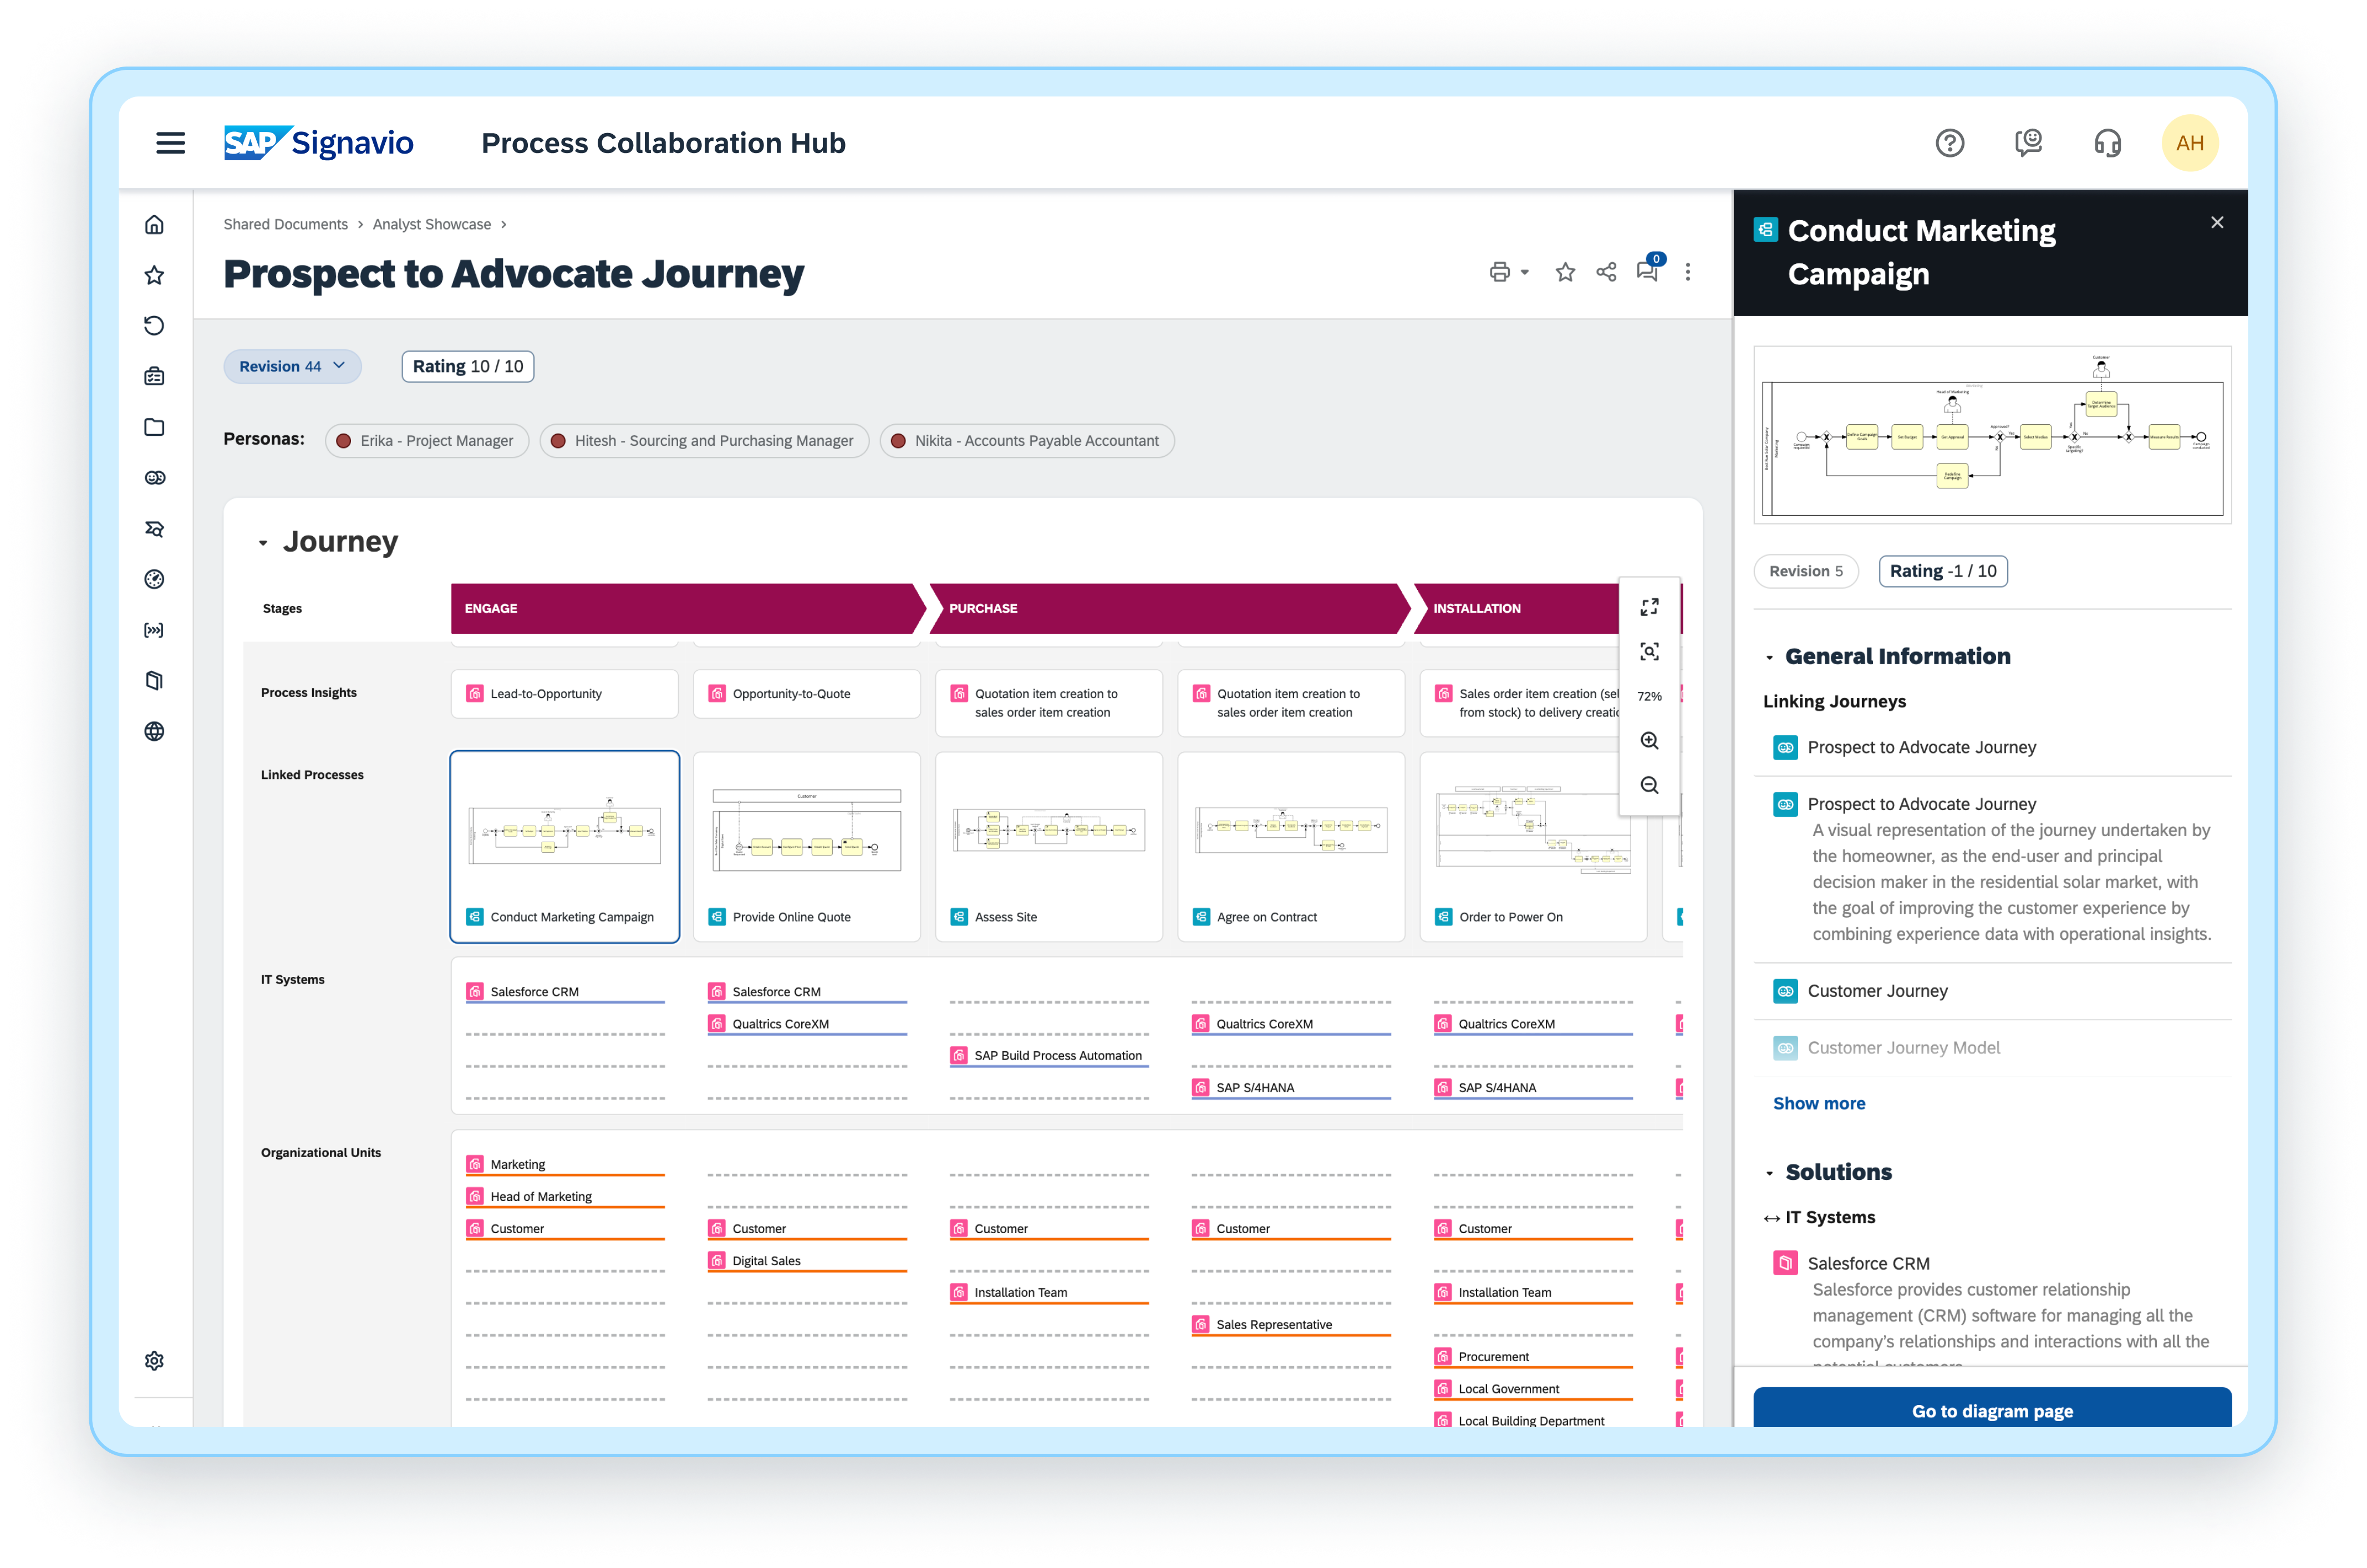Toggle the favorite star for this journey
The width and height of the screenshot is (2367, 1568).
pos(1565,271)
